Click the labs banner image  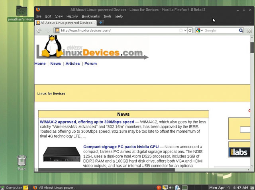point(239,152)
